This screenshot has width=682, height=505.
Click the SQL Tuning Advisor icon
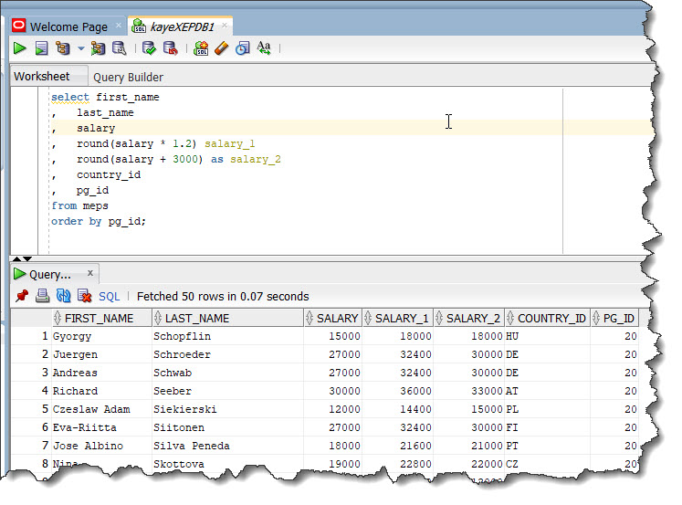120,48
